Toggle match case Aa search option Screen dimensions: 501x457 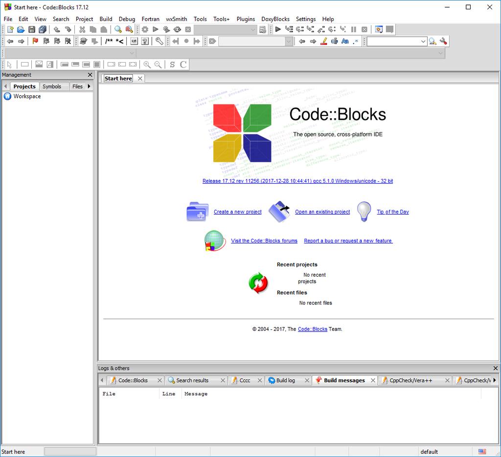pos(345,41)
